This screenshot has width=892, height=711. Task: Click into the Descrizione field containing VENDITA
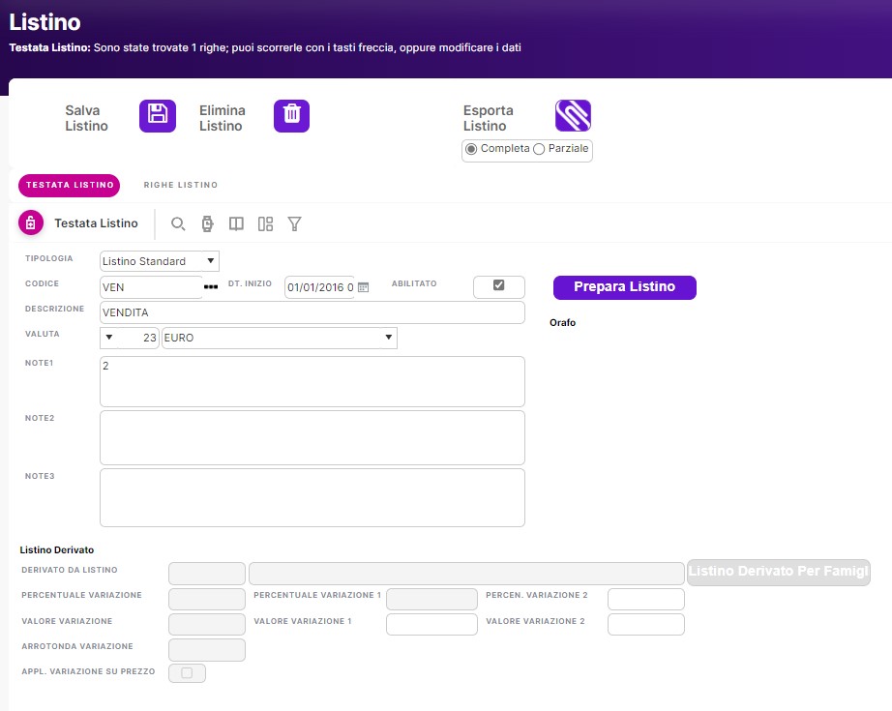pyautogui.click(x=312, y=312)
